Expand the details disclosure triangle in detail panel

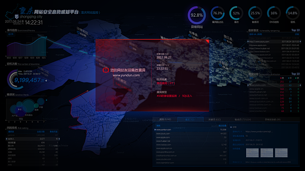coord(231,127)
